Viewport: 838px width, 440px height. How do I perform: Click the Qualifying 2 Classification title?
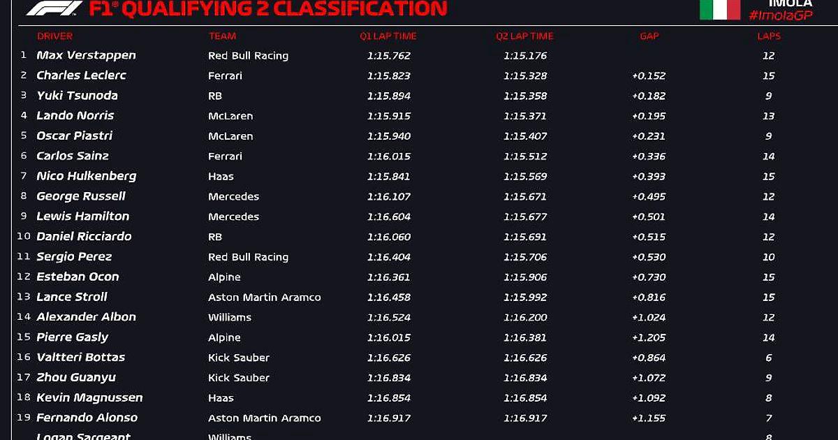[x=267, y=8]
